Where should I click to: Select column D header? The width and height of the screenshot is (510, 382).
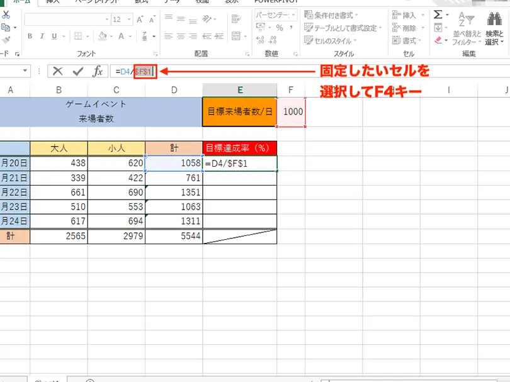coord(174,90)
